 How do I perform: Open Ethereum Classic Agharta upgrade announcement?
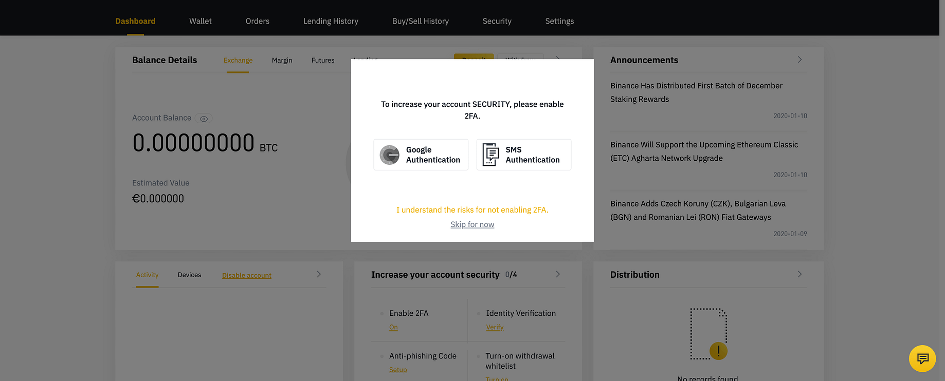pyautogui.click(x=704, y=151)
